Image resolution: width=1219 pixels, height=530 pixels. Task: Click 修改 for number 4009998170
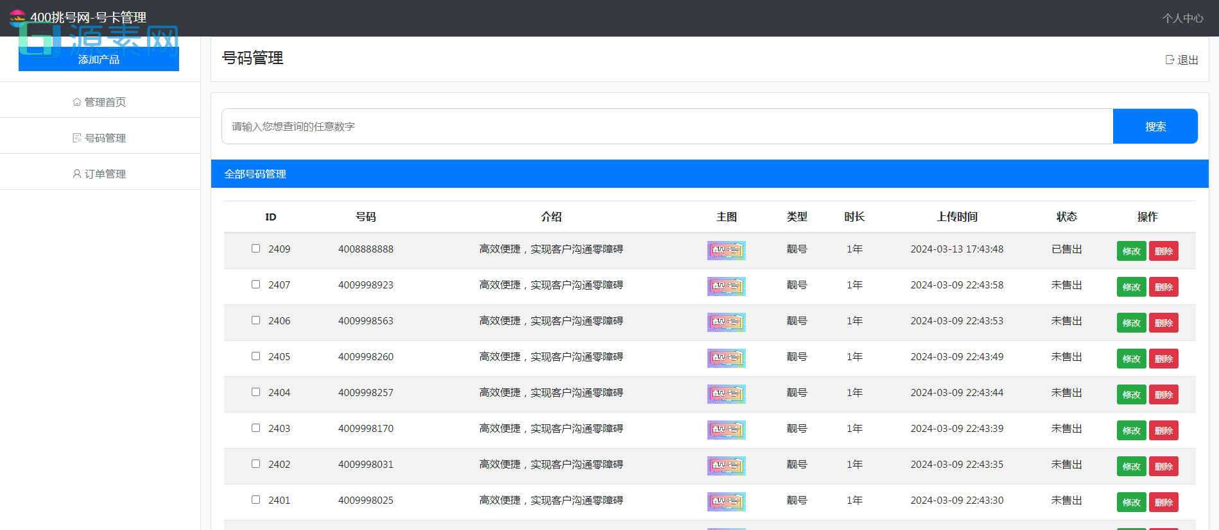pos(1131,430)
